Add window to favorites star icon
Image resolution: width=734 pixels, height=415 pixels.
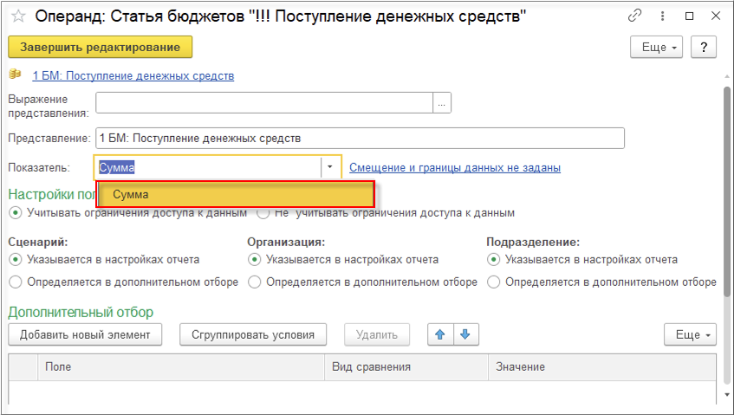(x=17, y=16)
